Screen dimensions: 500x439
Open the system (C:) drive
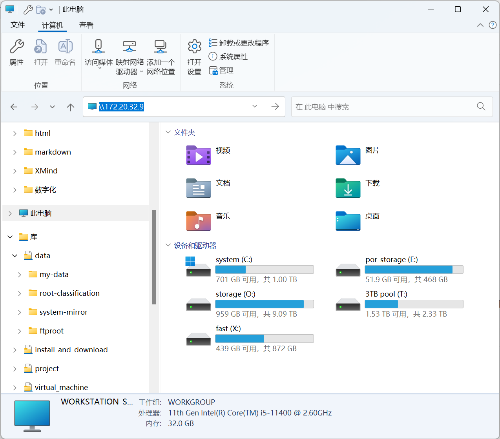coord(199,267)
